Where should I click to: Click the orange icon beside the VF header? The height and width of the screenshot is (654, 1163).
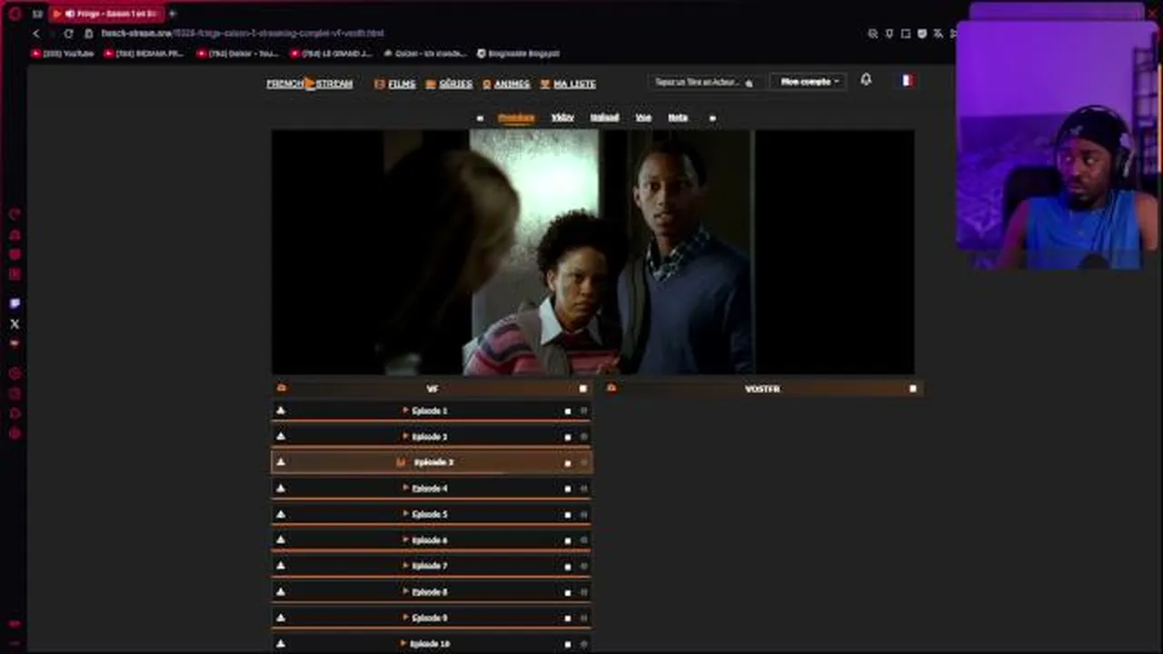(x=282, y=388)
